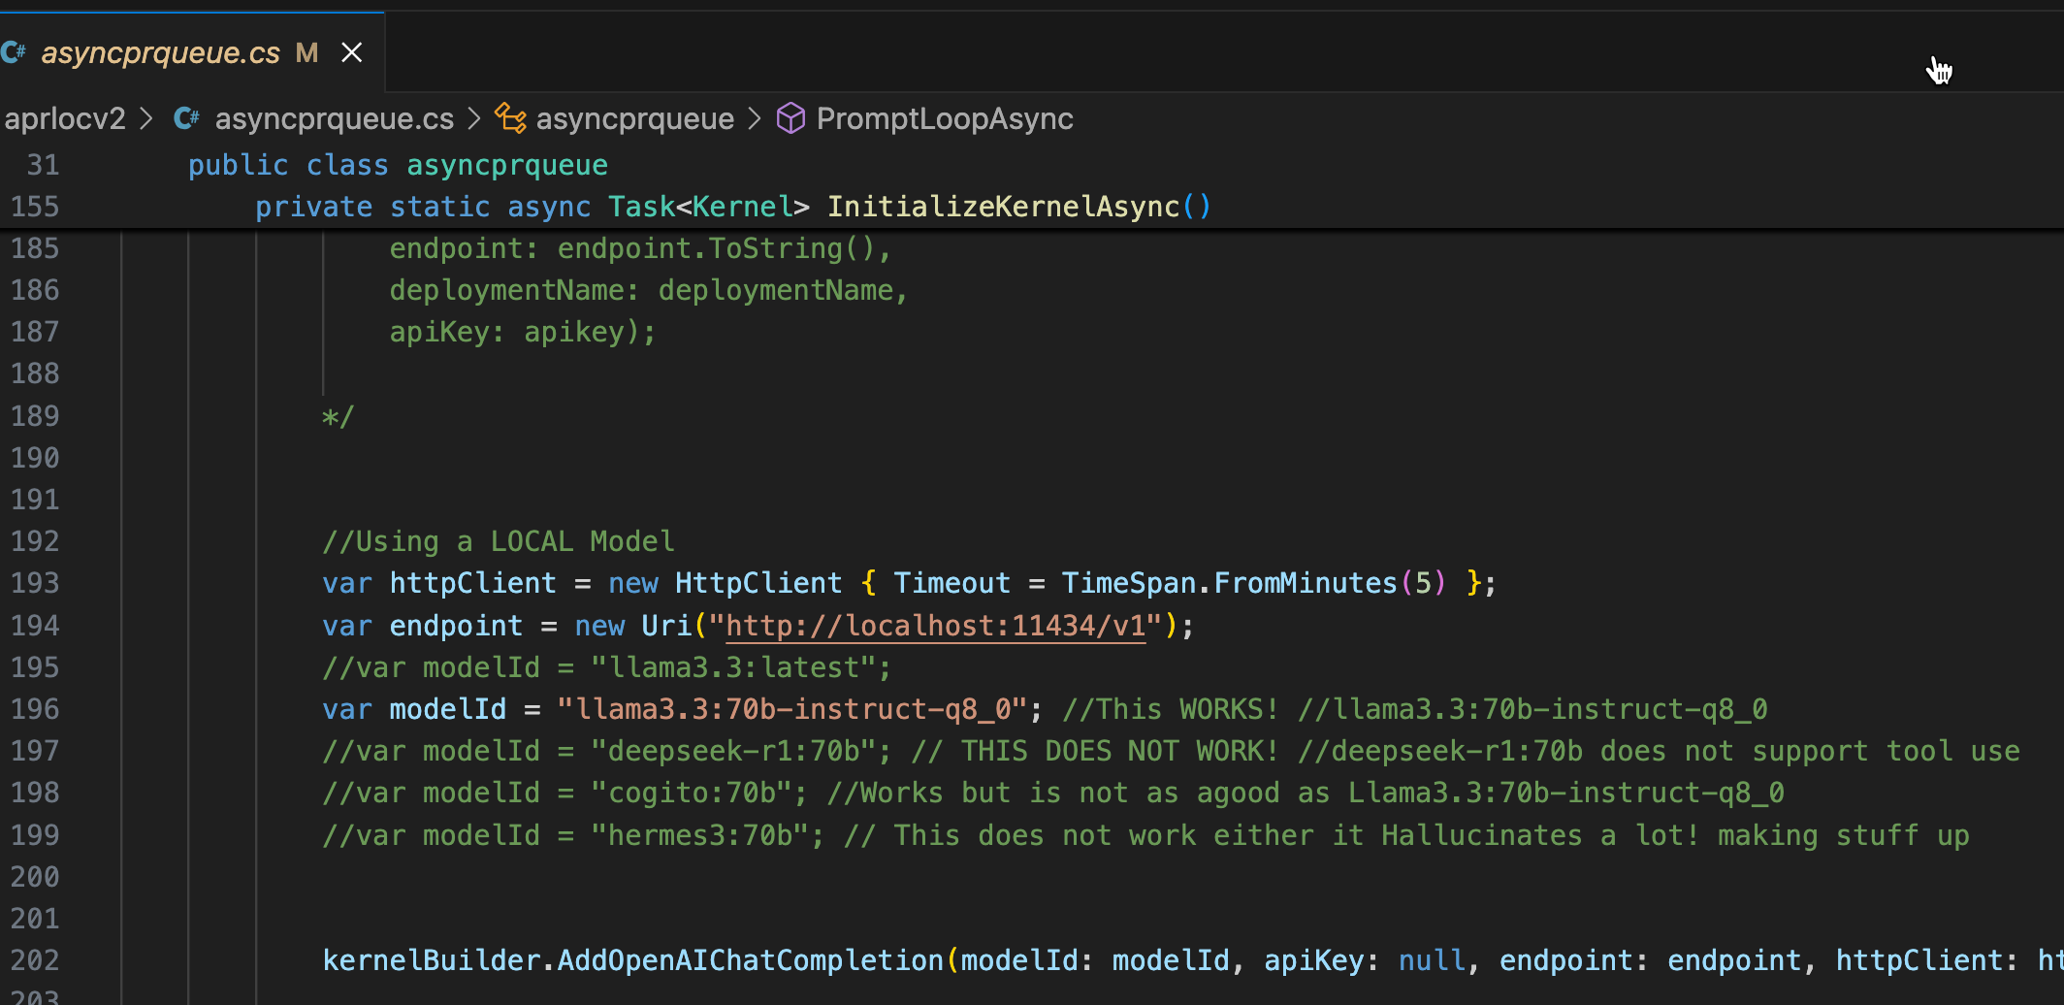Click the '//This WORKS!' comment on line 196
Image resolution: width=2064 pixels, height=1005 pixels.
tap(1171, 709)
